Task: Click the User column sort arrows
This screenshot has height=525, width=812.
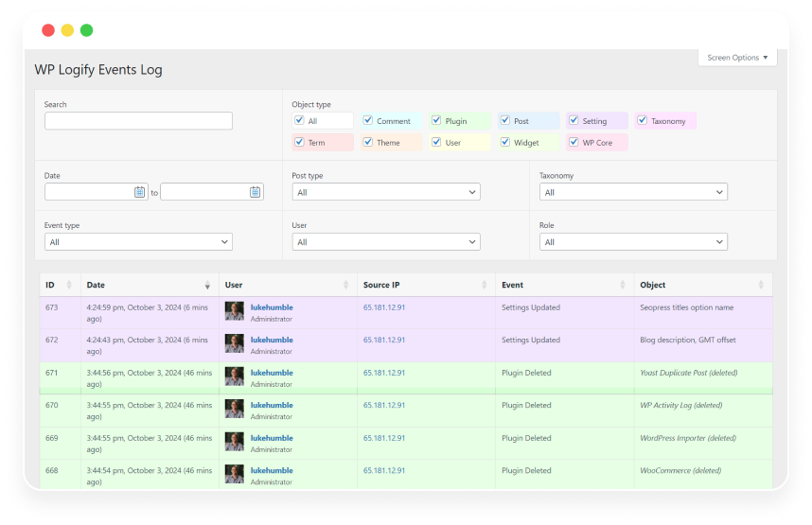Action: pyautogui.click(x=345, y=286)
